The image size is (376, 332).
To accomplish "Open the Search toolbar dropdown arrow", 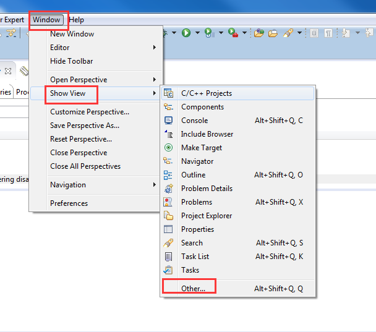I will [x=299, y=33].
